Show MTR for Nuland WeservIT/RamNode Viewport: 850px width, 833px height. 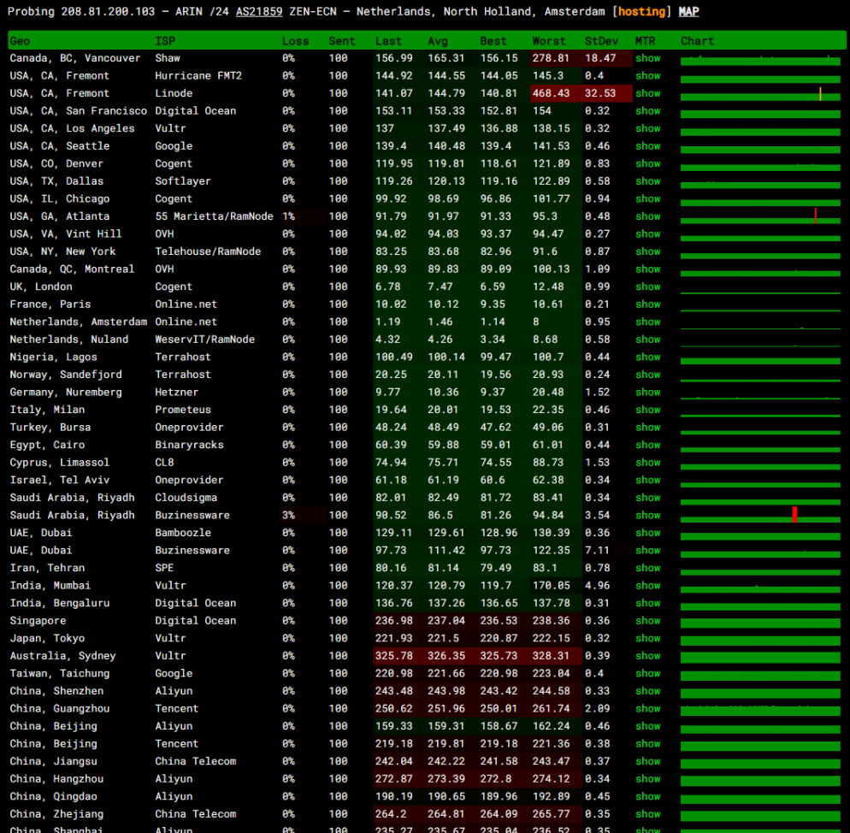coord(648,339)
